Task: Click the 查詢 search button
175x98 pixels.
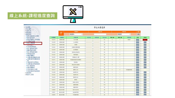Action: click(x=138, y=34)
